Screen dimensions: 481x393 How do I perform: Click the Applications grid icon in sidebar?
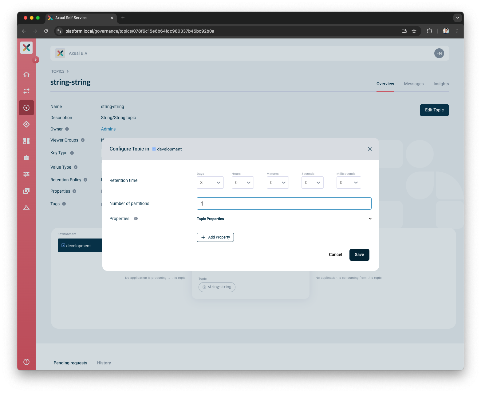point(26,141)
